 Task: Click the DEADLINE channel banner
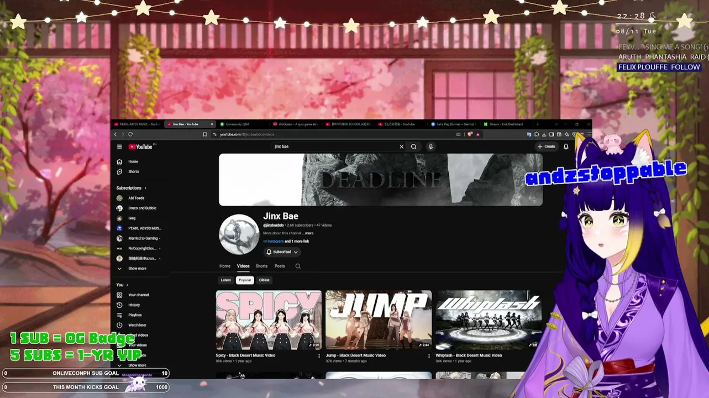click(381, 180)
